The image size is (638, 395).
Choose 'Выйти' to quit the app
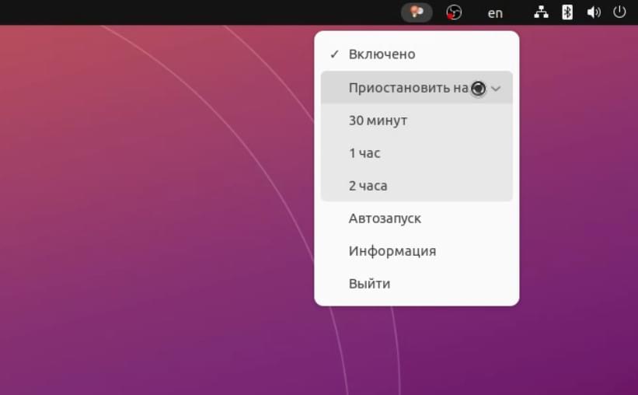pos(417,284)
